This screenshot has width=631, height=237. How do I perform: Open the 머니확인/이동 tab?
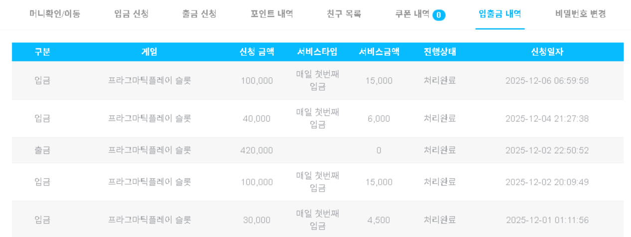tap(55, 14)
